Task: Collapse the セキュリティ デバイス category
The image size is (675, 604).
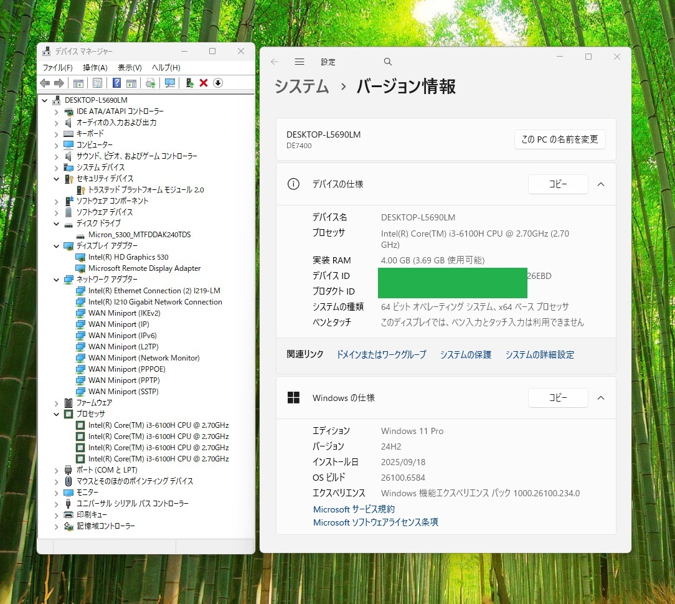Action: click(x=57, y=179)
